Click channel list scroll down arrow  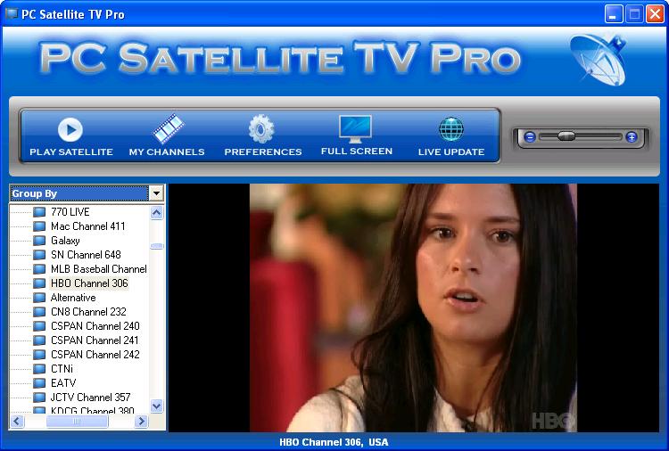pyautogui.click(x=157, y=406)
